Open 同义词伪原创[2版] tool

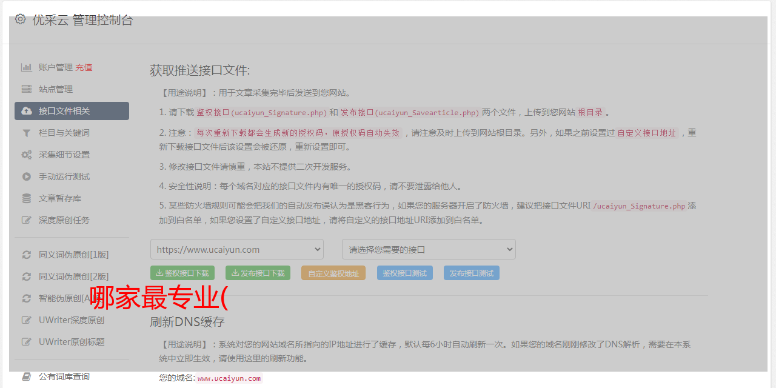point(74,276)
